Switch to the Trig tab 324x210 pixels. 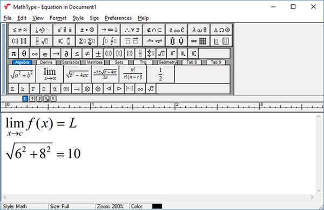pos(143,62)
